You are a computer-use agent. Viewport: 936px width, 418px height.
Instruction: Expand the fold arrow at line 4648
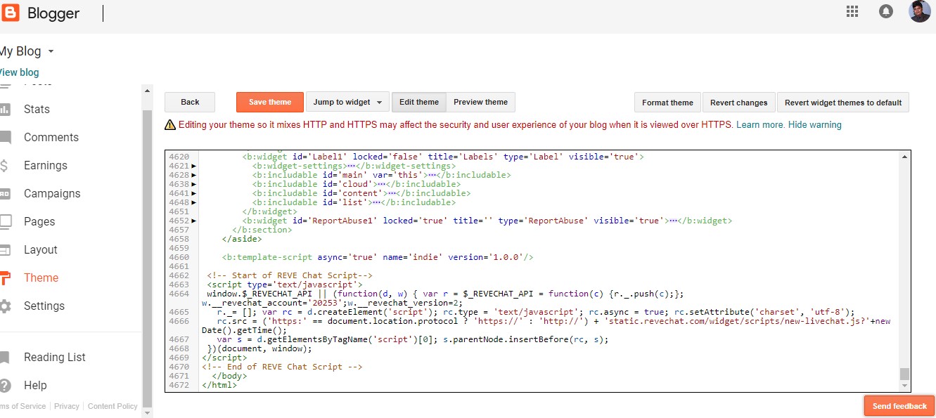point(193,202)
